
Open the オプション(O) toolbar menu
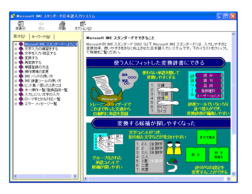[x=83, y=26]
